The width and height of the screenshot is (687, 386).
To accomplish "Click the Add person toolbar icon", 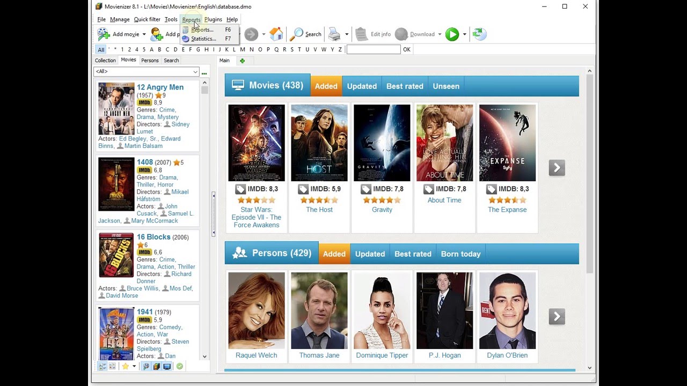I will coord(157,34).
